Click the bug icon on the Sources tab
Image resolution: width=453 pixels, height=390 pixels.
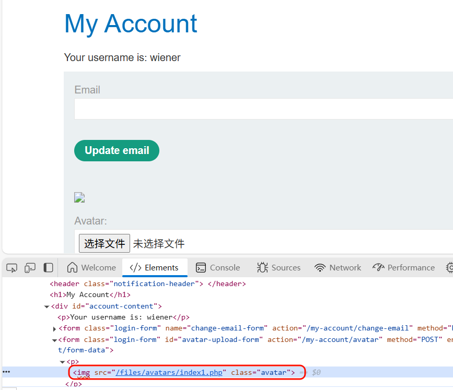[x=262, y=267]
